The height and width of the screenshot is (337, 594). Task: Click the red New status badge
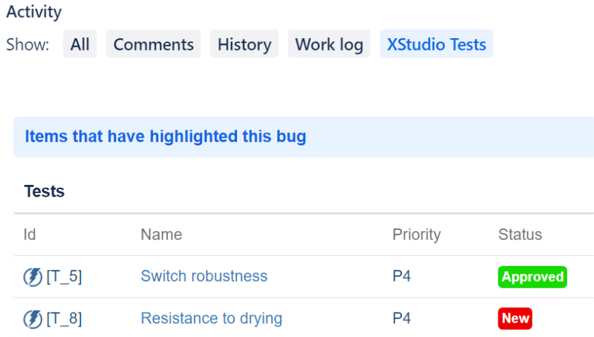tap(515, 319)
